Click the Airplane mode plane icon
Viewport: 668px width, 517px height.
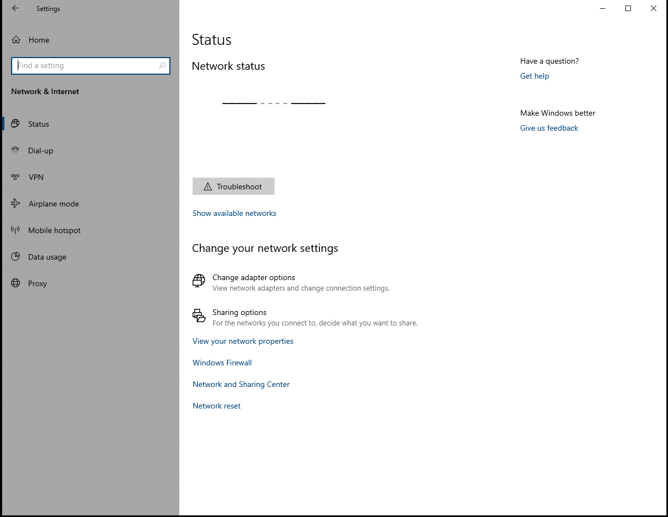(x=15, y=204)
